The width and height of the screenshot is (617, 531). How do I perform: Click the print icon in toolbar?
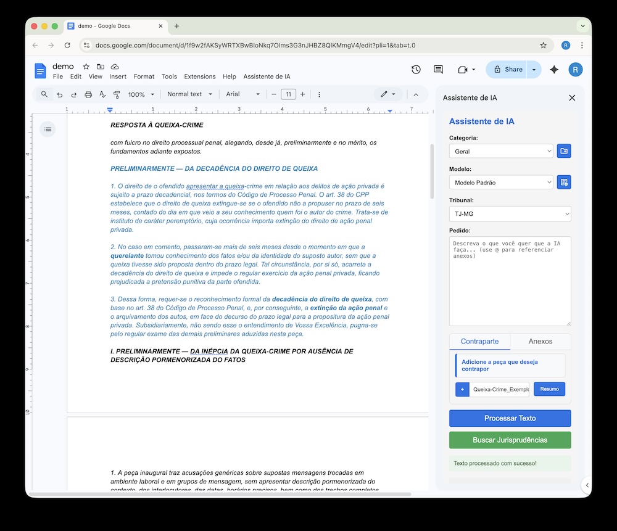coord(88,94)
